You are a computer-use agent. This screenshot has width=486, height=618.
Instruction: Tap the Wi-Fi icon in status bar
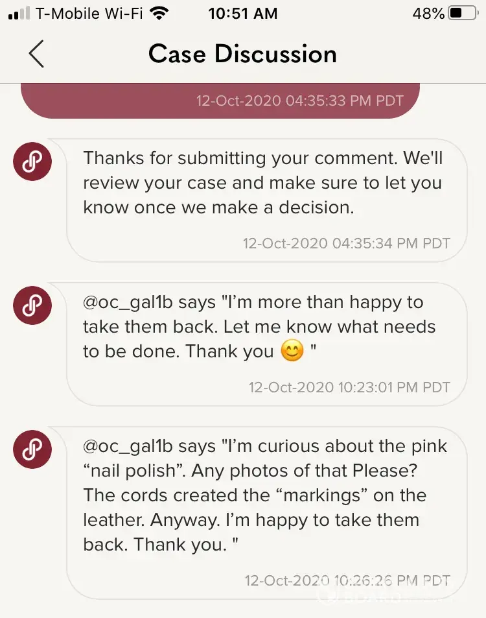pyautogui.click(x=158, y=13)
